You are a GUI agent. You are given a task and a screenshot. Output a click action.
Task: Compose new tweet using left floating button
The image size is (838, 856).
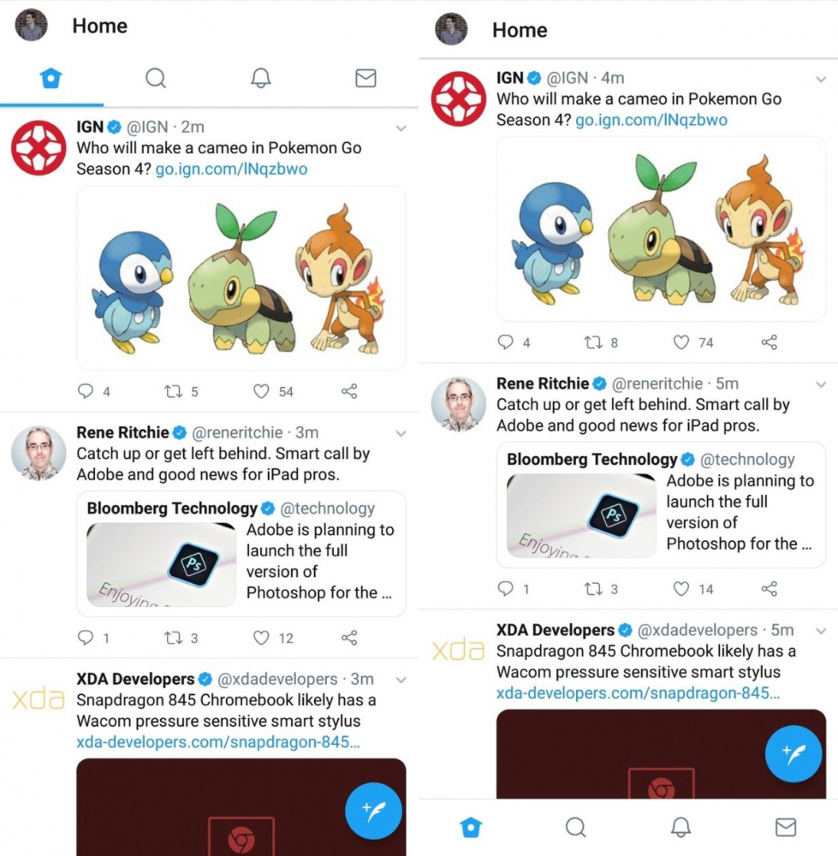pyautogui.click(x=373, y=811)
